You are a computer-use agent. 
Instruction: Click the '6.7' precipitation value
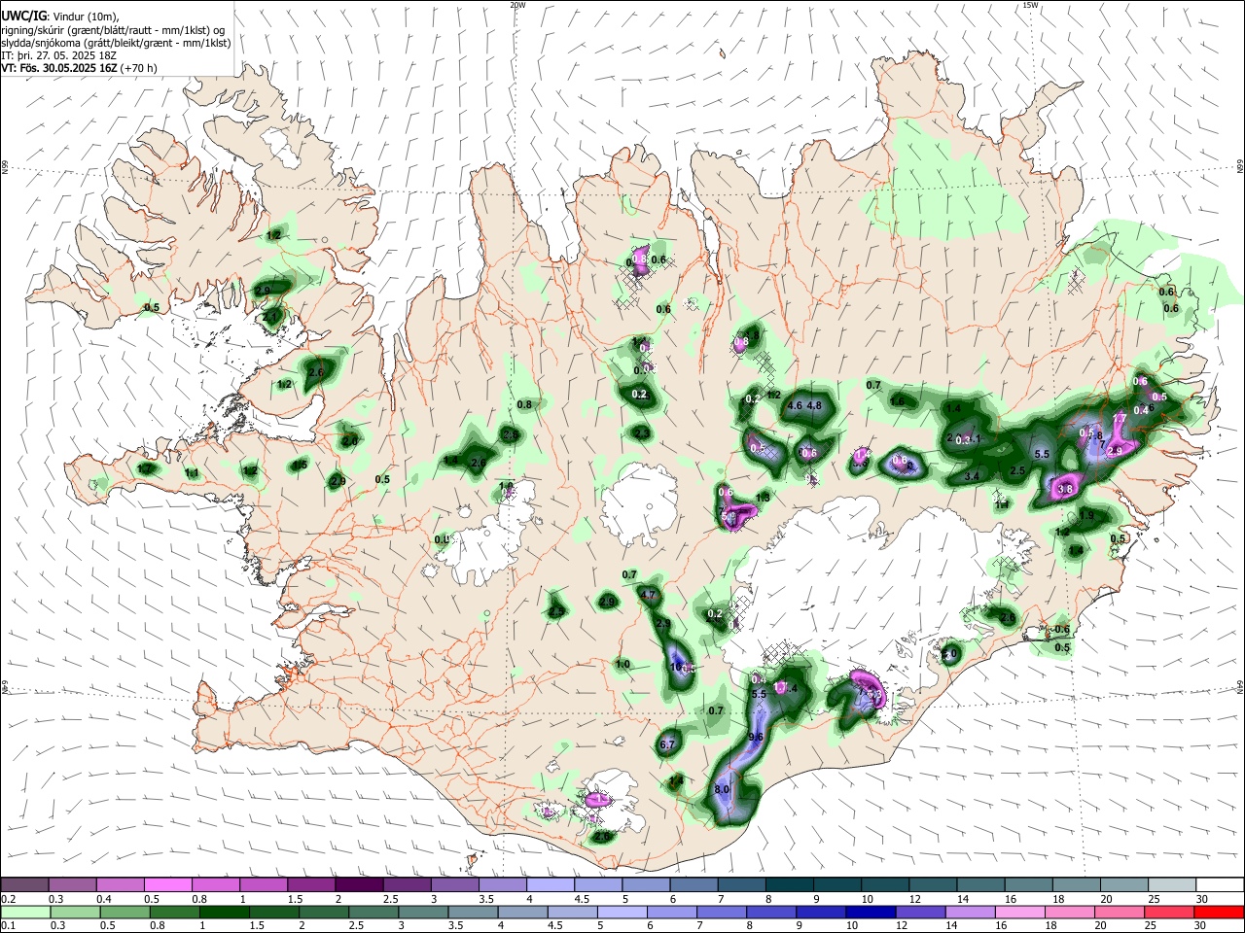pyautogui.click(x=667, y=744)
